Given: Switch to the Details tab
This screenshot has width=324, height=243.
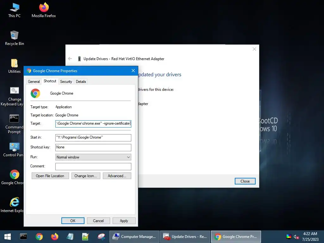Looking at the screenshot, I should [x=81, y=82].
